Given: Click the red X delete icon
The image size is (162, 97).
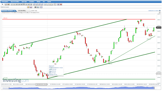Looking at the screenshot, I should [x=61, y=4].
